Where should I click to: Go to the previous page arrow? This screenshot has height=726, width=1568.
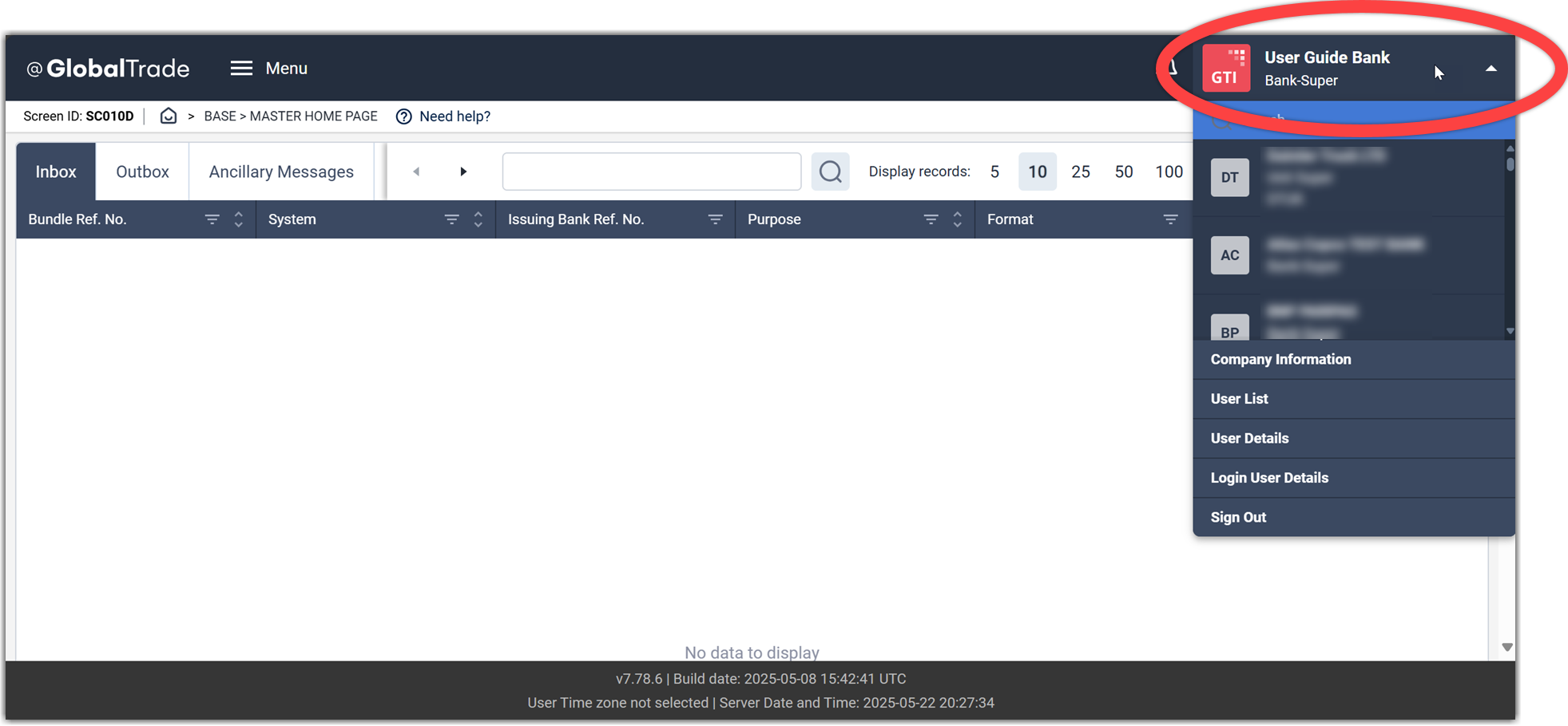pyautogui.click(x=416, y=172)
